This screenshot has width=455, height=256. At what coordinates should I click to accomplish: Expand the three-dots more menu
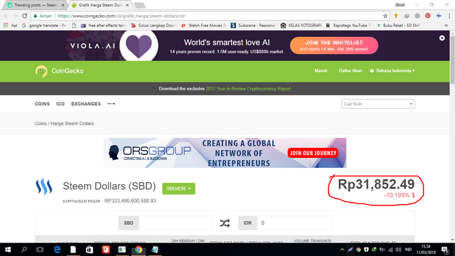pyautogui.click(x=111, y=104)
